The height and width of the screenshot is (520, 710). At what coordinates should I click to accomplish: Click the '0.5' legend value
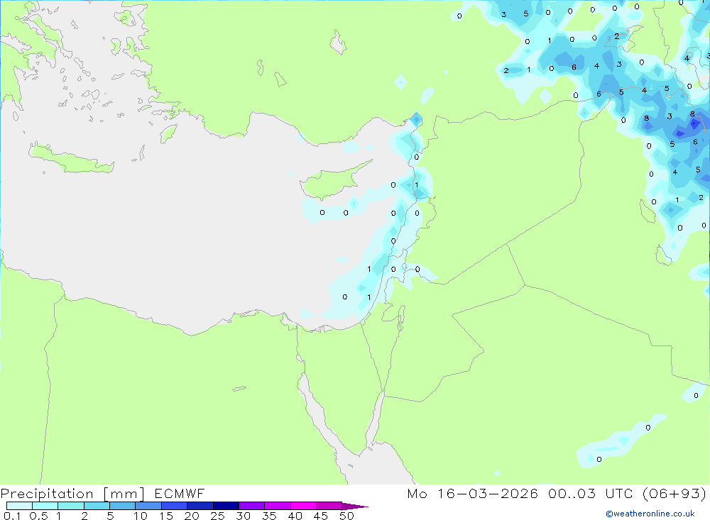coord(38,516)
